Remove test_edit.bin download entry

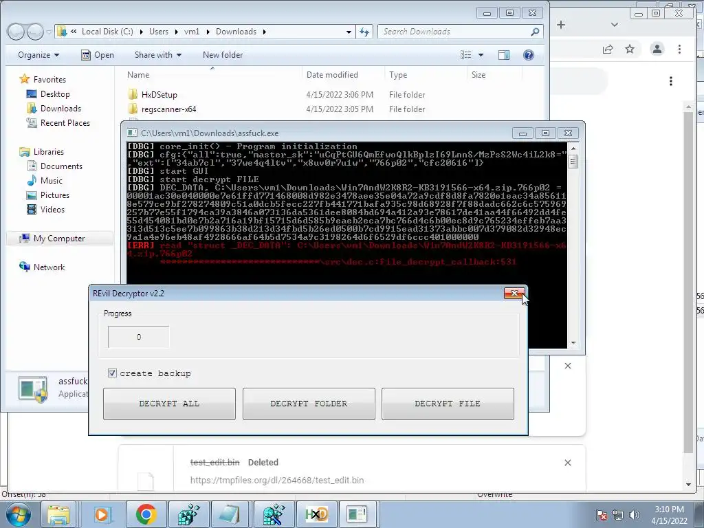click(567, 463)
